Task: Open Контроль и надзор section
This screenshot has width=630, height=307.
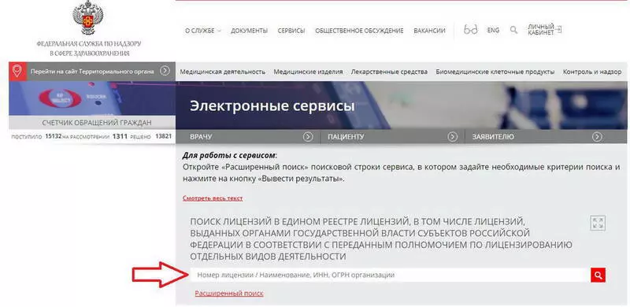Action: (592, 72)
